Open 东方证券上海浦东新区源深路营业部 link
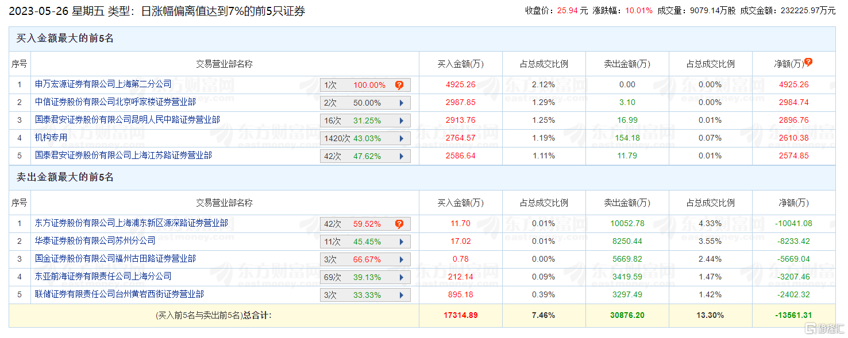 pyautogui.click(x=132, y=223)
